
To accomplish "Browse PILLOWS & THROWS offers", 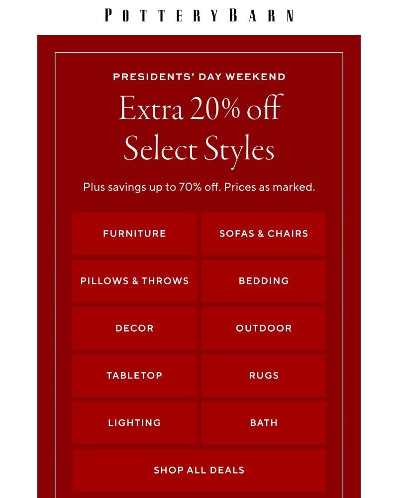I will coord(134,280).
